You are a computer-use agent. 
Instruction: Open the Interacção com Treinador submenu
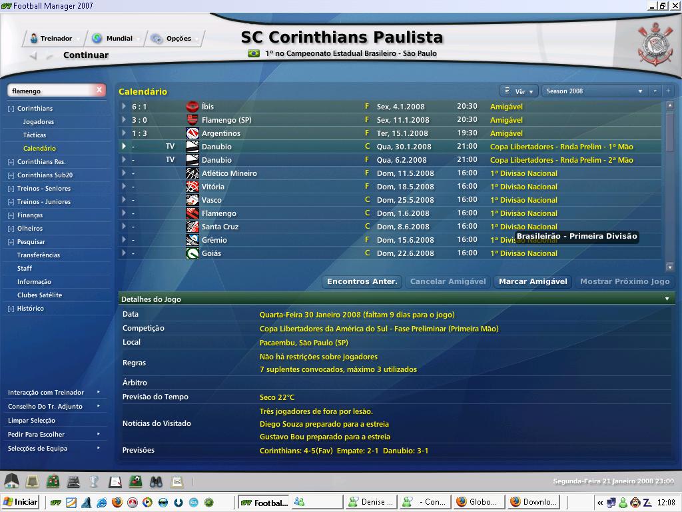click(55, 392)
